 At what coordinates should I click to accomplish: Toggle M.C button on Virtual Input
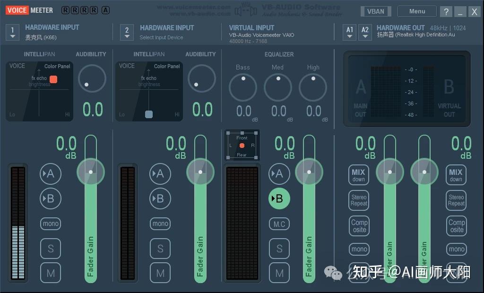[x=279, y=224]
